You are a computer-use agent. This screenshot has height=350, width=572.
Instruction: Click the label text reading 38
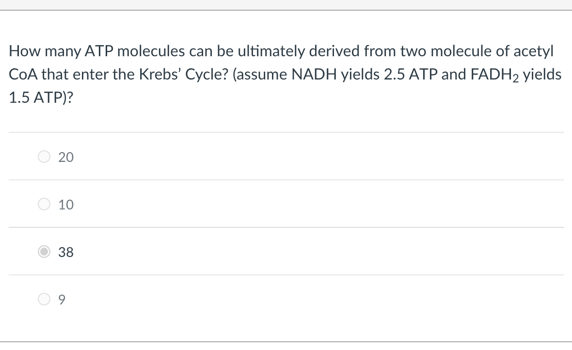65,252
